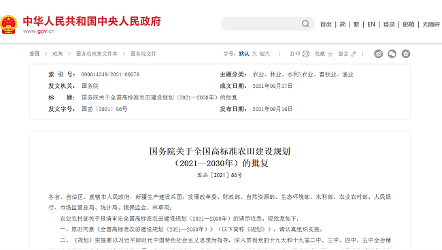The width and height of the screenshot is (442, 250).
Task: Click the subtitle 国函〔2021〕86号 under headline
Action: [220, 175]
